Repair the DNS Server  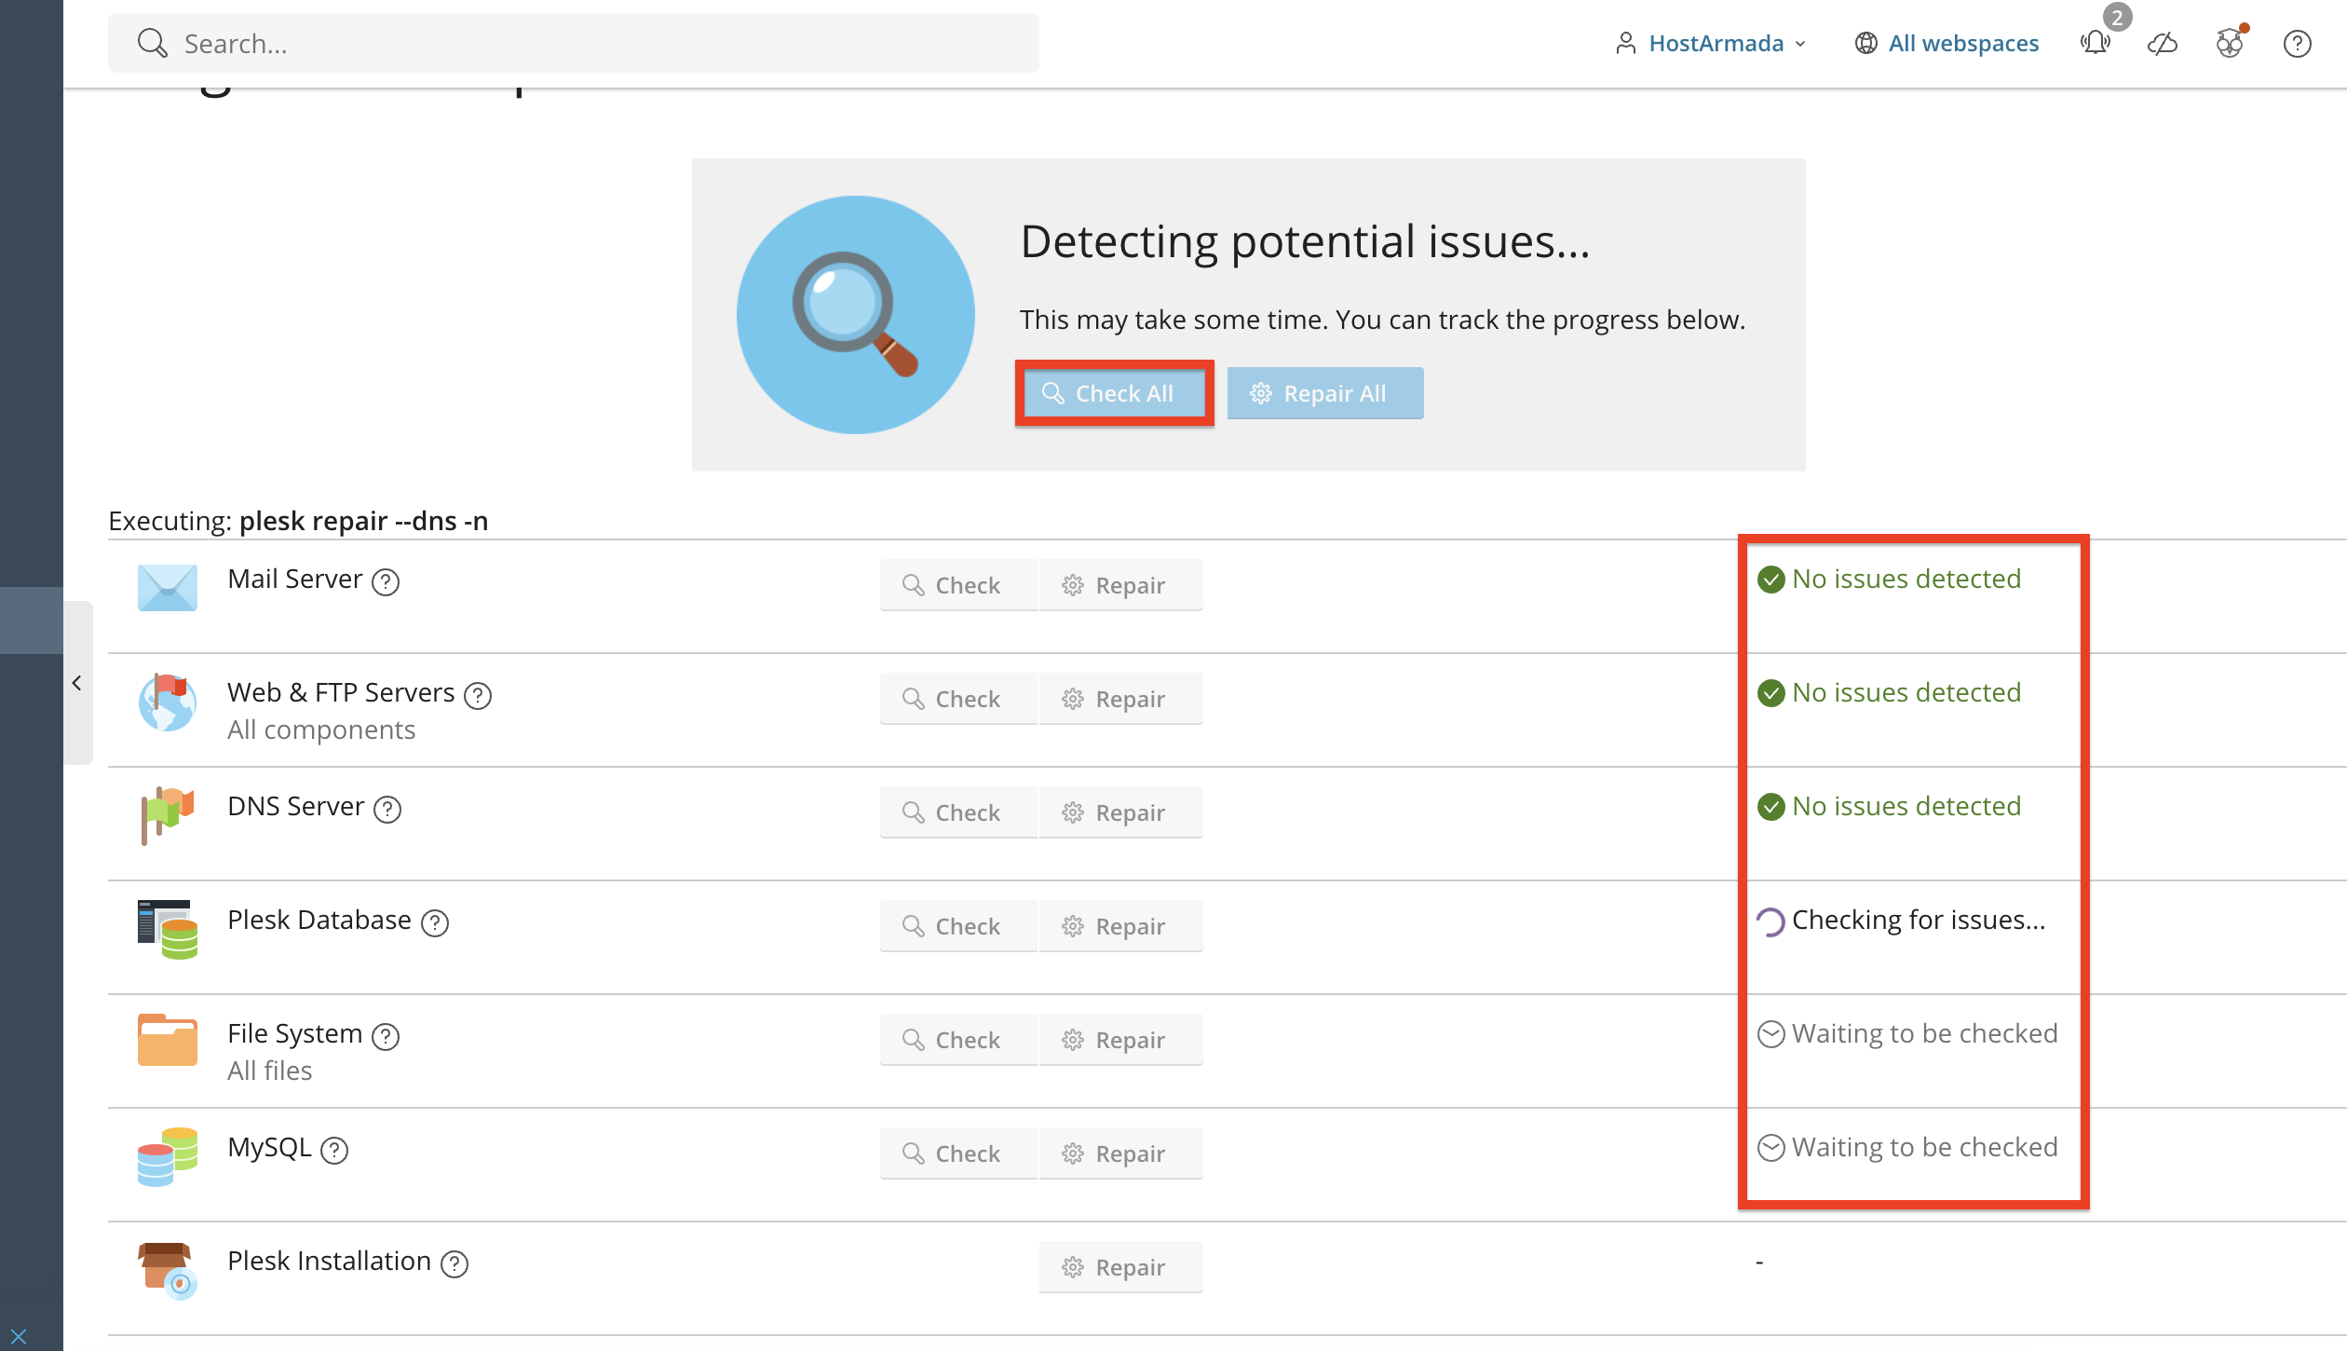(x=1120, y=812)
